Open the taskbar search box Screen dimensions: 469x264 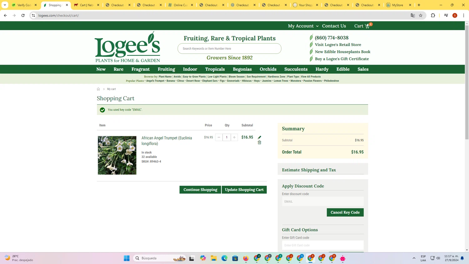pyautogui.click(x=160, y=258)
